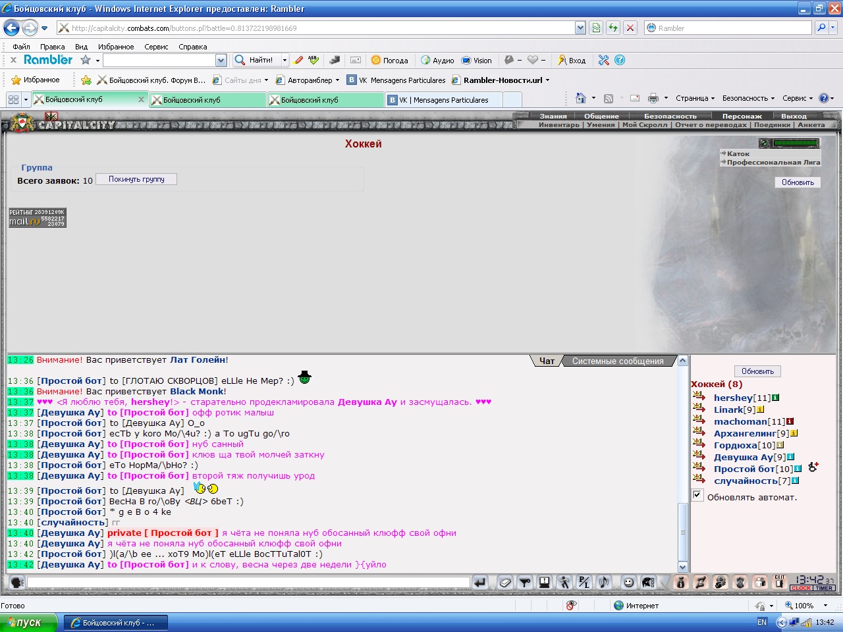Viewport: 843px width, 632px height.
Task: Open the chat filter funnel icon
Action: (525, 583)
